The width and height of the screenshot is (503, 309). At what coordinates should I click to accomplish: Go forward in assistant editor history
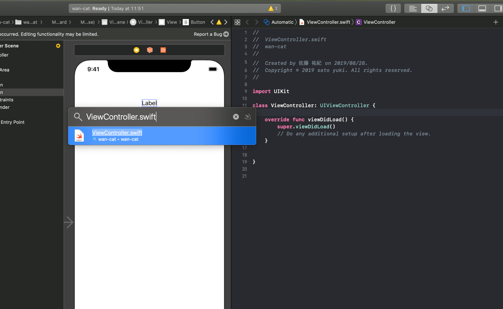257,22
